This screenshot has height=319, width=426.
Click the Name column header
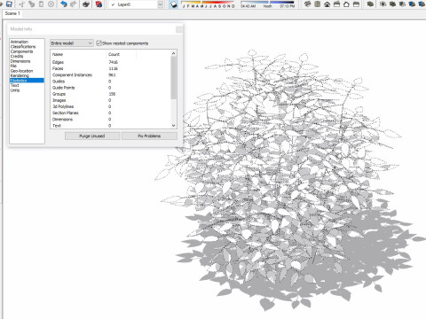[78, 54]
